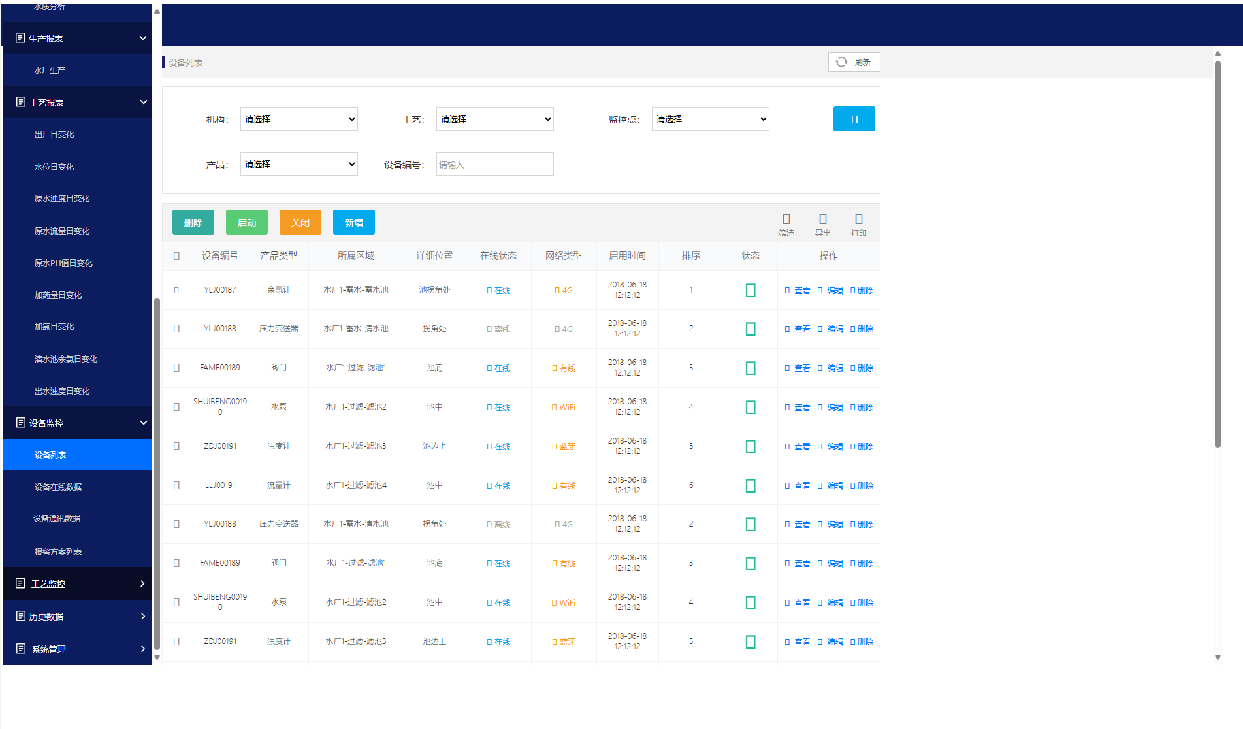The width and height of the screenshot is (1243, 729).
Task: Toggle status switch for first FAME00189 row
Action: 751,368
